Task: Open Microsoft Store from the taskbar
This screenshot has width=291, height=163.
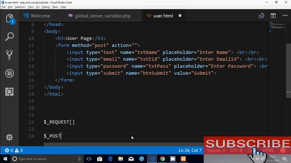Action: [x=100, y=159]
